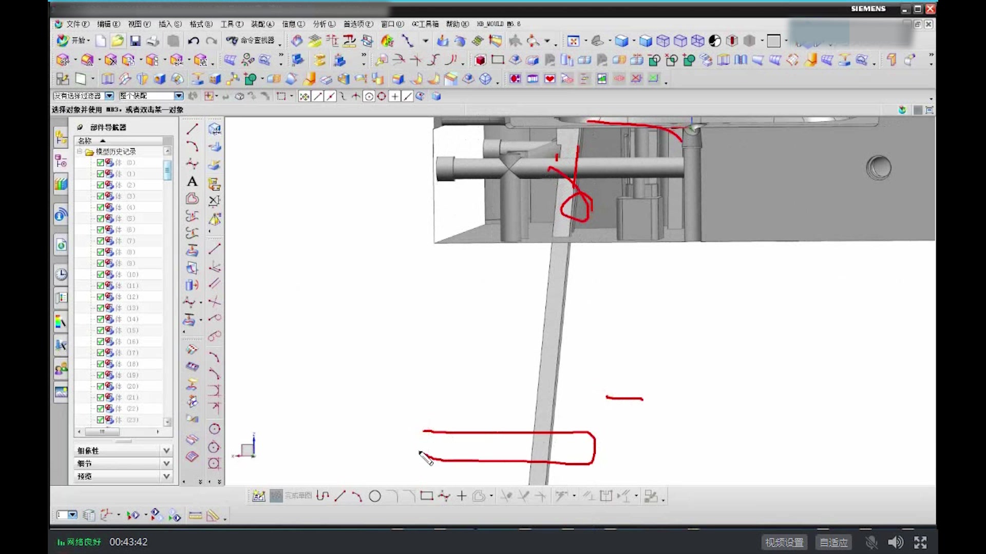Click the Print icon
This screenshot has height=554, width=986.
(153, 41)
